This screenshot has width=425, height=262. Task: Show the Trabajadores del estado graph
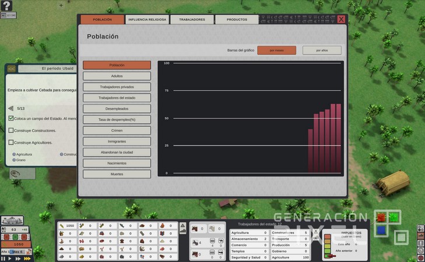pyautogui.click(x=117, y=98)
